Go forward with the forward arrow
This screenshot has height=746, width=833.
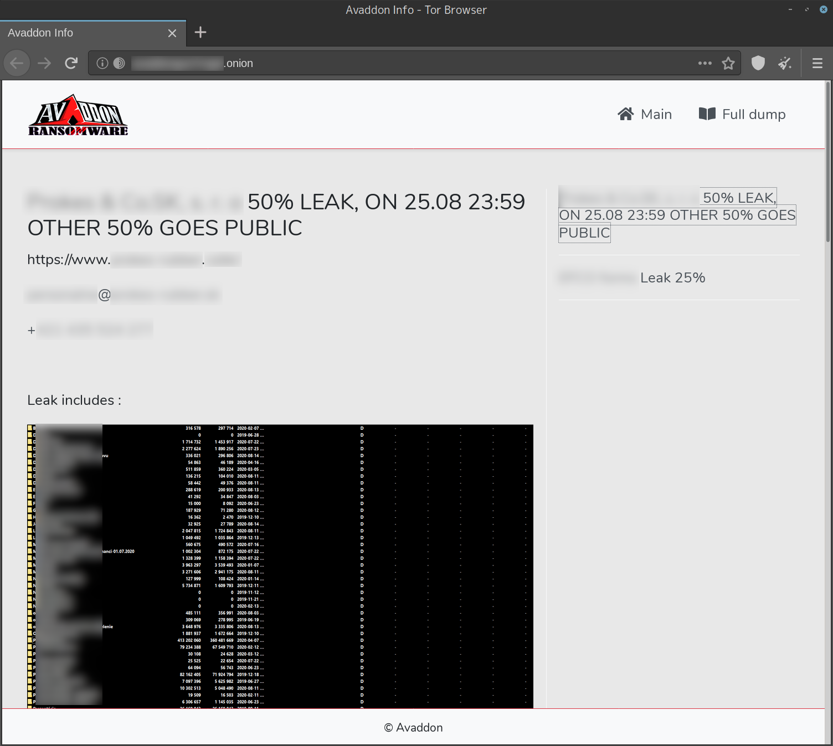point(44,63)
